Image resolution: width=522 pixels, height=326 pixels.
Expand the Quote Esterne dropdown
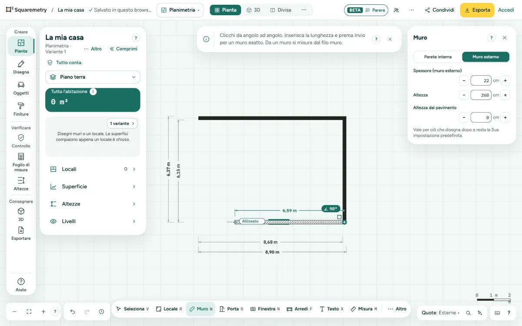(441, 313)
